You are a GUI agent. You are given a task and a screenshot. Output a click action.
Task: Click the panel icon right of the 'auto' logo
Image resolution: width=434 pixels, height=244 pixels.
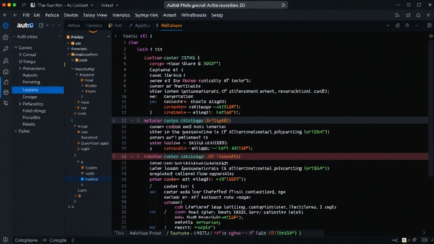tap(41, 25)
